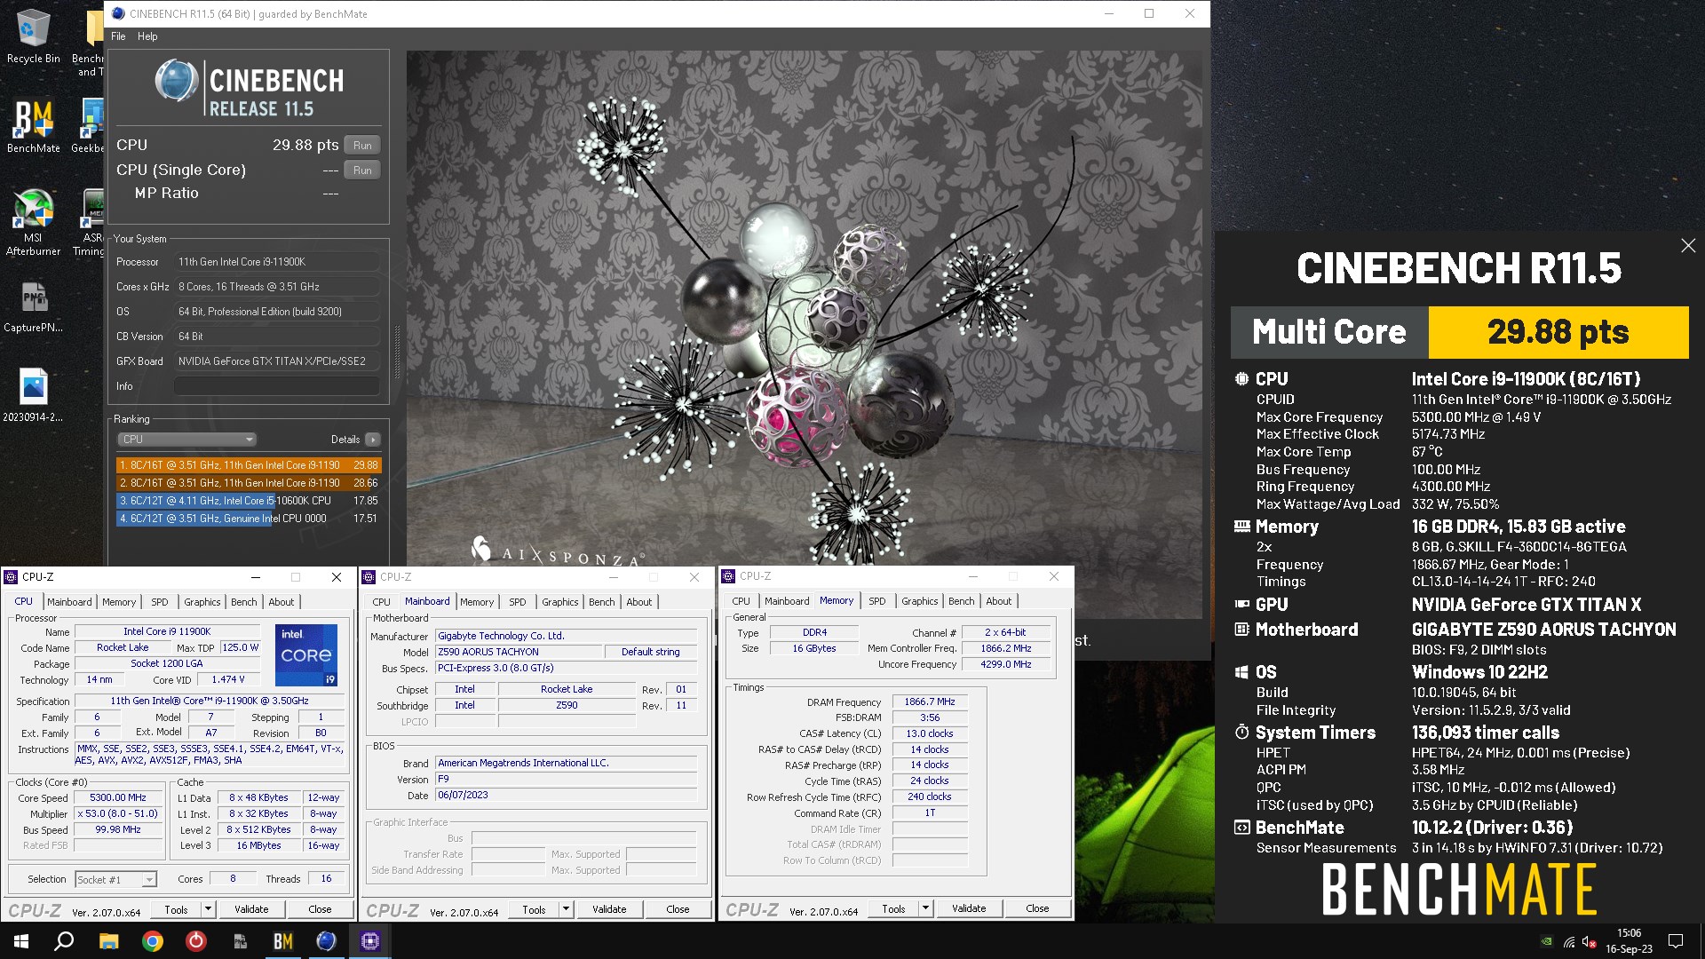Open the CPU ranking dropdown in Cinebench
The image size is (1705, 959).
coord(186,440)
